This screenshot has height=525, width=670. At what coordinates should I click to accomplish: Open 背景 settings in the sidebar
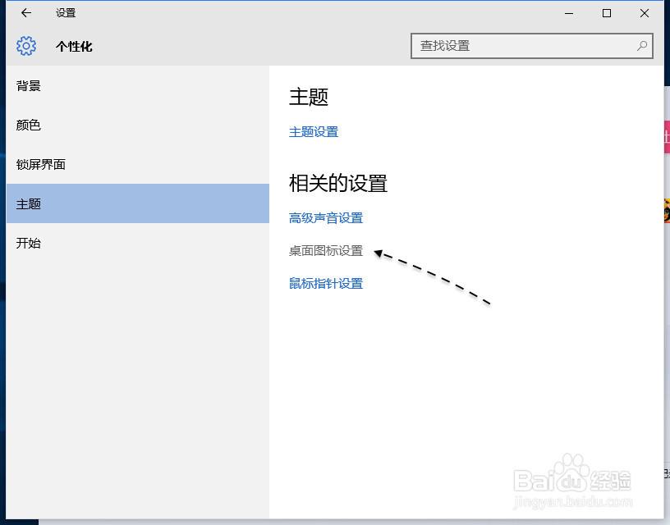pyautogui.click(x=28, y=85)
